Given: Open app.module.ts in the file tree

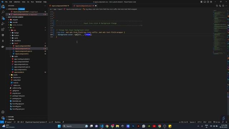Looking at the screenshot, I should (19, 72).
